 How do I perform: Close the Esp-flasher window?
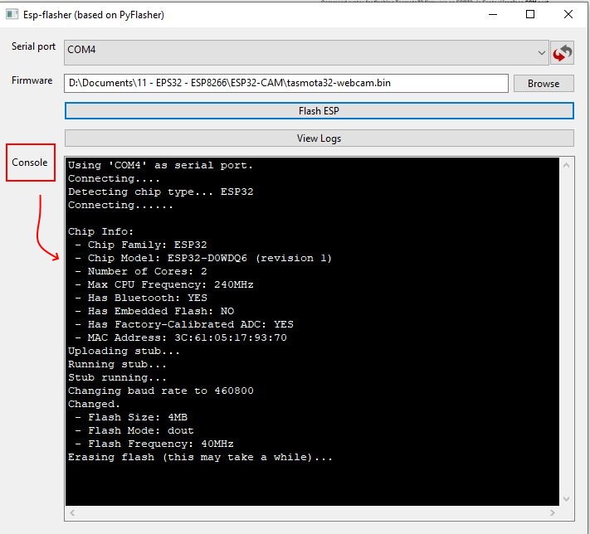[568, 15]
